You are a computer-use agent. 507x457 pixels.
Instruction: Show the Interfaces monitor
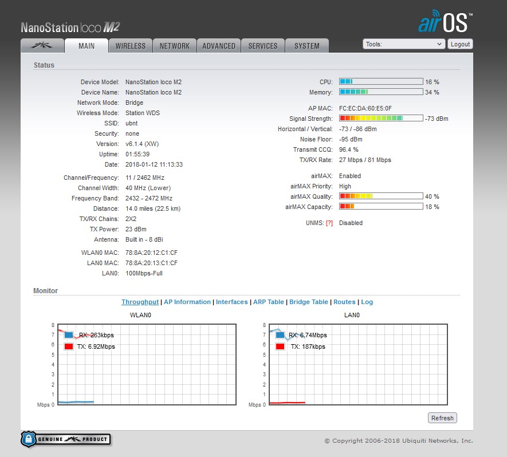232,302
